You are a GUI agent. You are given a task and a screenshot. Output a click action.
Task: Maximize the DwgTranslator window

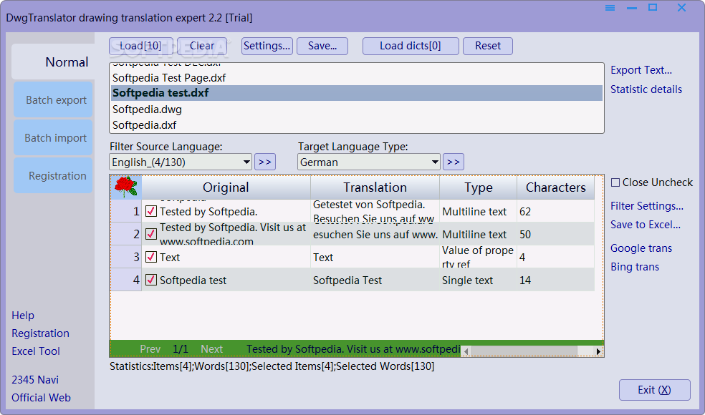tap(653, 7)
